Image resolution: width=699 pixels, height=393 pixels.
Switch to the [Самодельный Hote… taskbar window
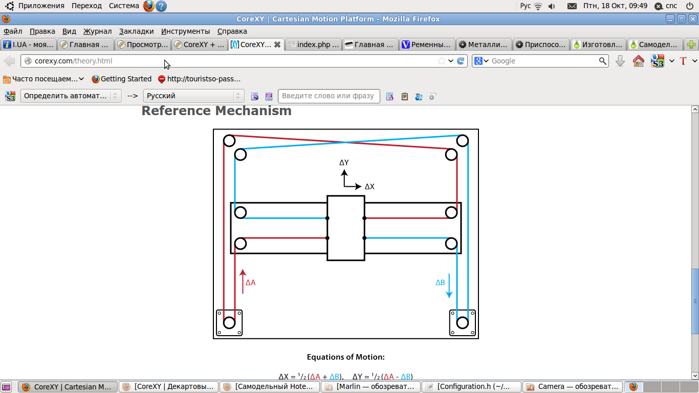pyautogui.click(x=270, y=387)
